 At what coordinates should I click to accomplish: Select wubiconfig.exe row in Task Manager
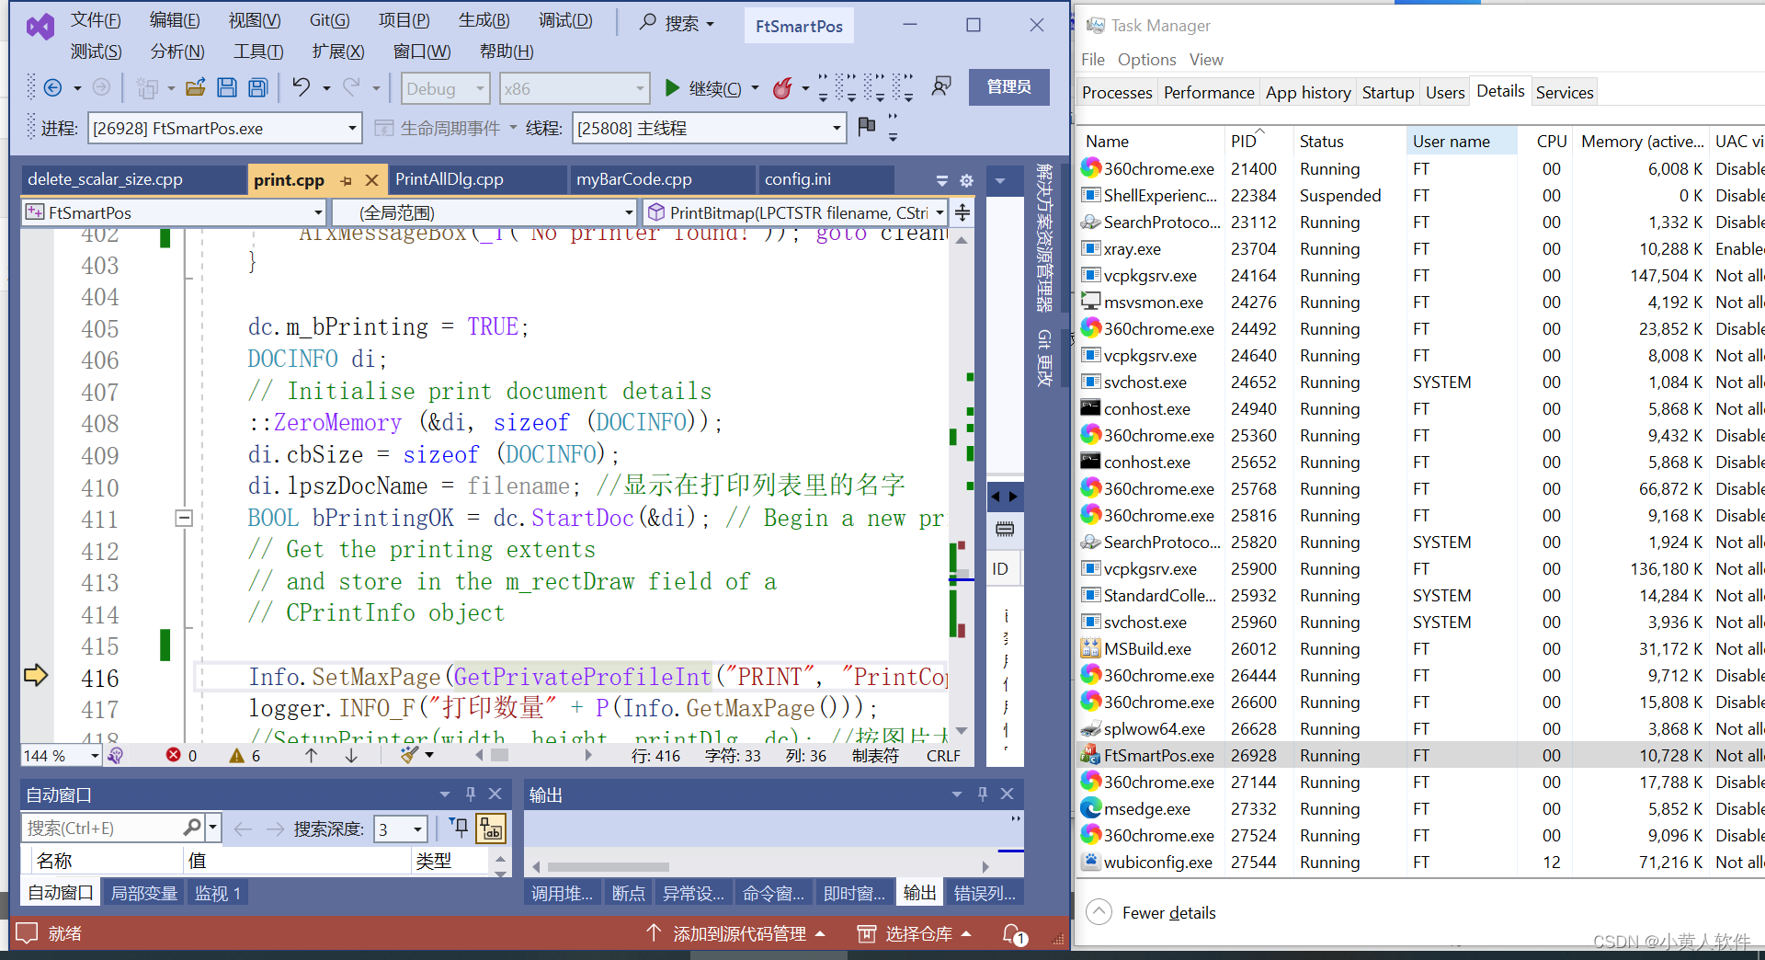[1419, 862]
